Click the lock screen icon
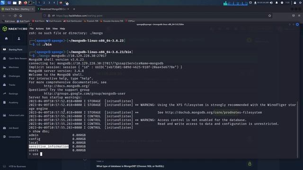Viewport: 303px width, 170px height. 295,3
